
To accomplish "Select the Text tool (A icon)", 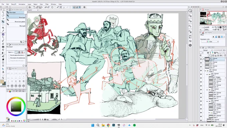I will 3,72.
